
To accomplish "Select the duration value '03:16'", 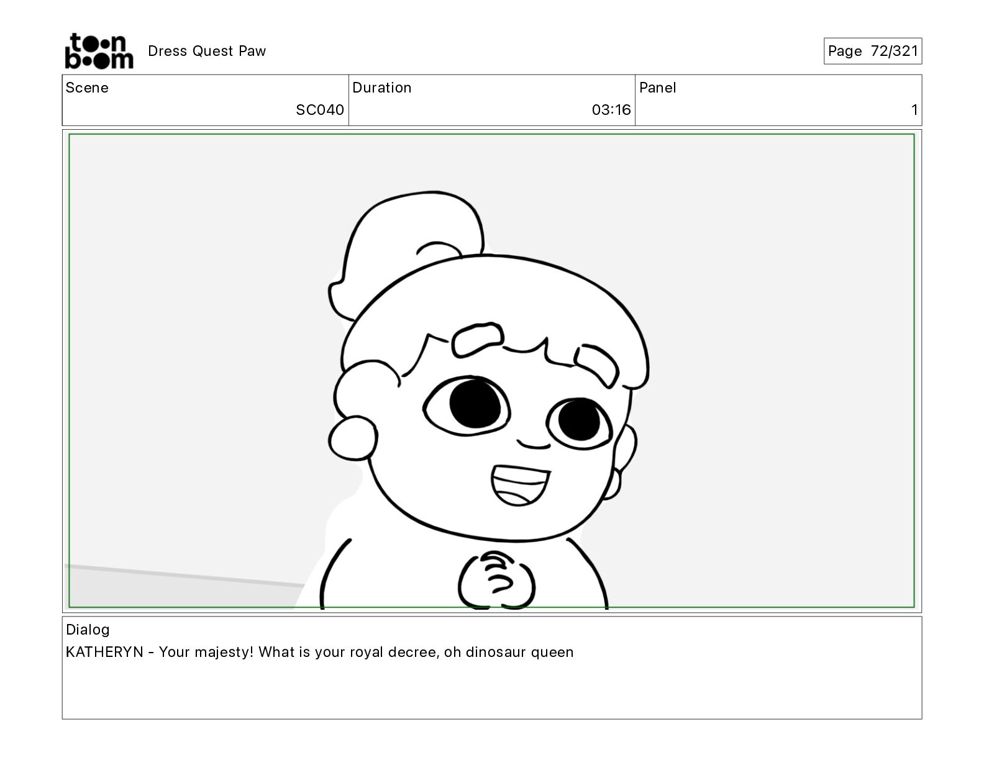I will [611, 110].
